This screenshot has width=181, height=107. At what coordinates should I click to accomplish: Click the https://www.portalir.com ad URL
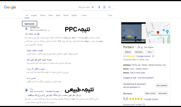pyautogui.click(x=38, y=30)
